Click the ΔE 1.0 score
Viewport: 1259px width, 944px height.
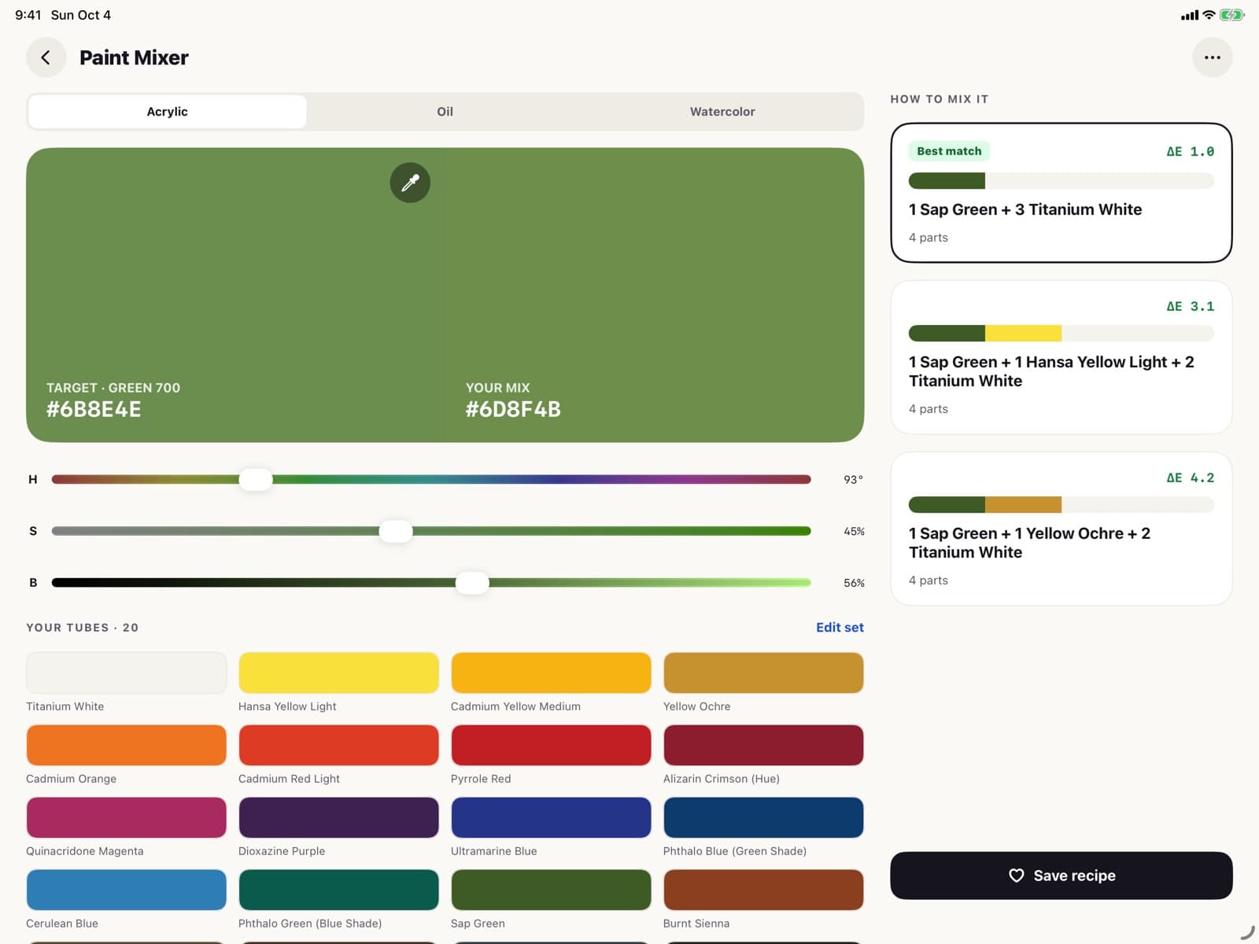1190,151
